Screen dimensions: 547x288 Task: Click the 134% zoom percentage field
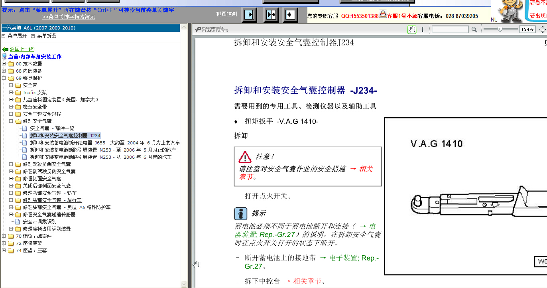point(527,30)
